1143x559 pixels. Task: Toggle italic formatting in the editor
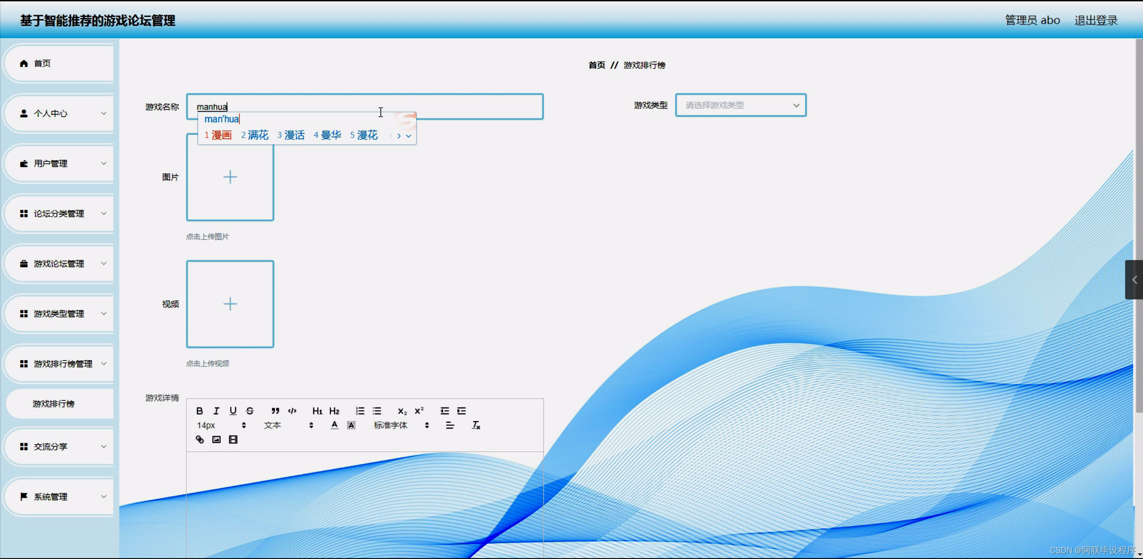coord(216,411)
